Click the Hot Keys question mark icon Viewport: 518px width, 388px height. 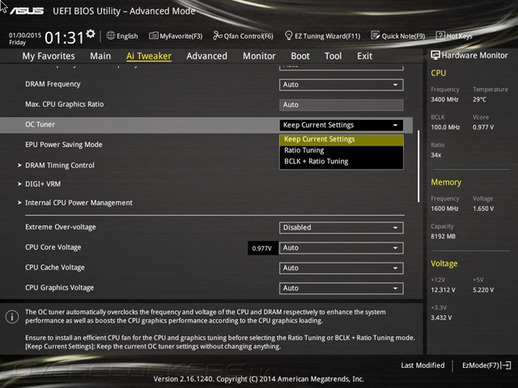[440, 36]
